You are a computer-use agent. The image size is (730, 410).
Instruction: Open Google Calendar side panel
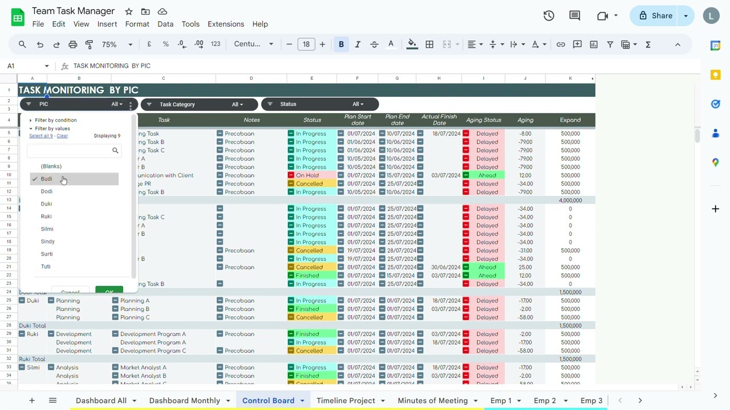point(715,46)
